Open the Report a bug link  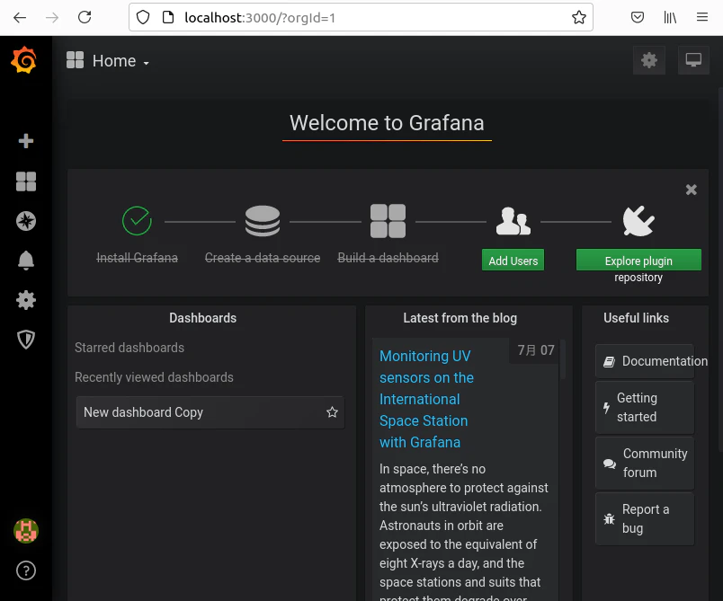pos(645,519)
